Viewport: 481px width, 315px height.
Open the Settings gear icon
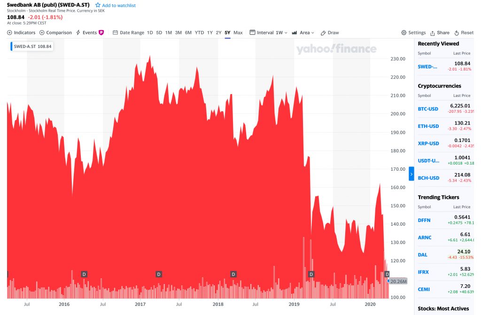tap(403, 32)
